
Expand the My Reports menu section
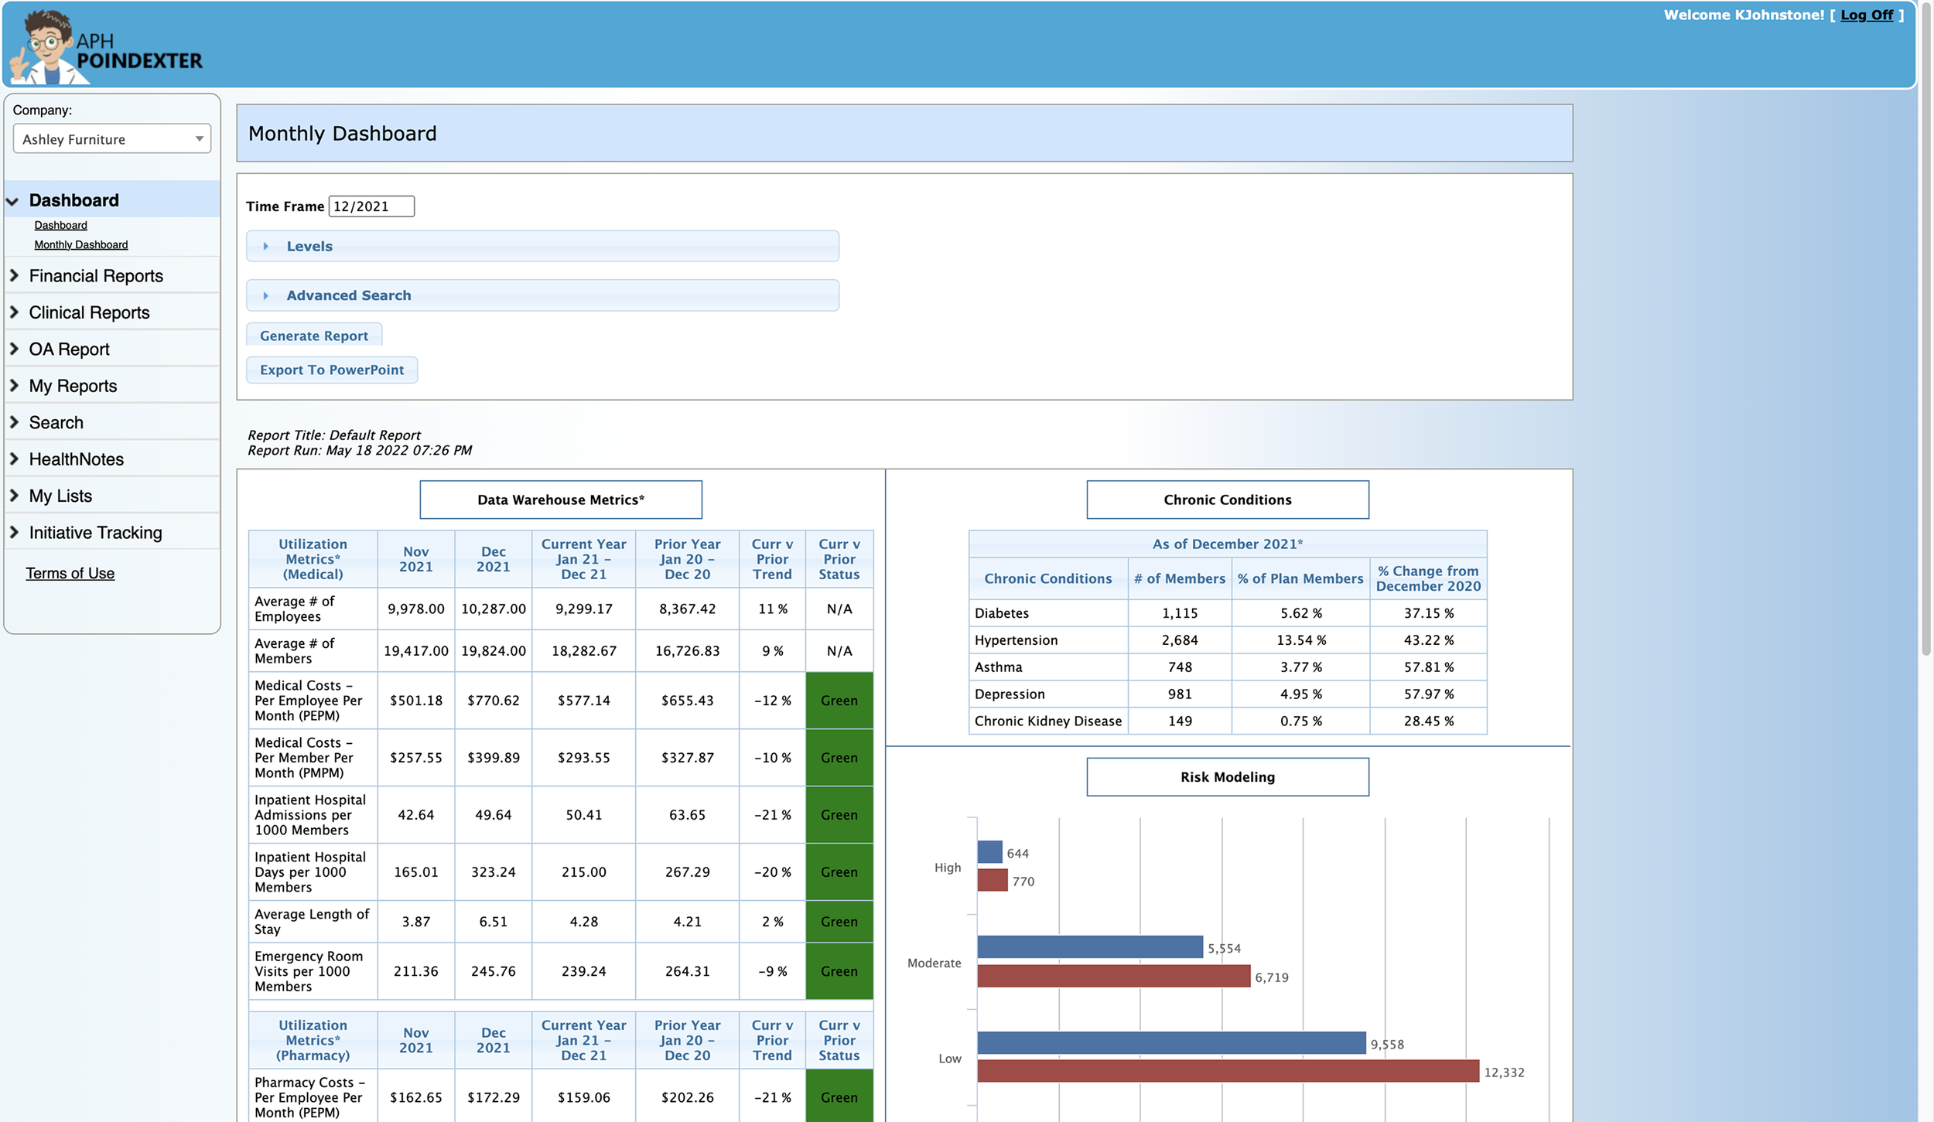tap(73, 386)
